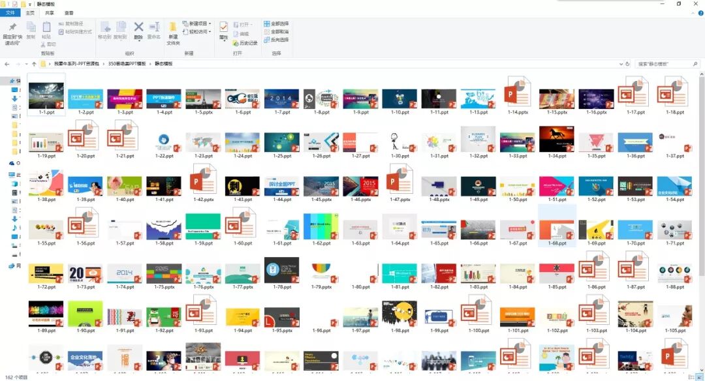Select file 1-5.pptx Eiffel tower thumbnail

point(203,99)
